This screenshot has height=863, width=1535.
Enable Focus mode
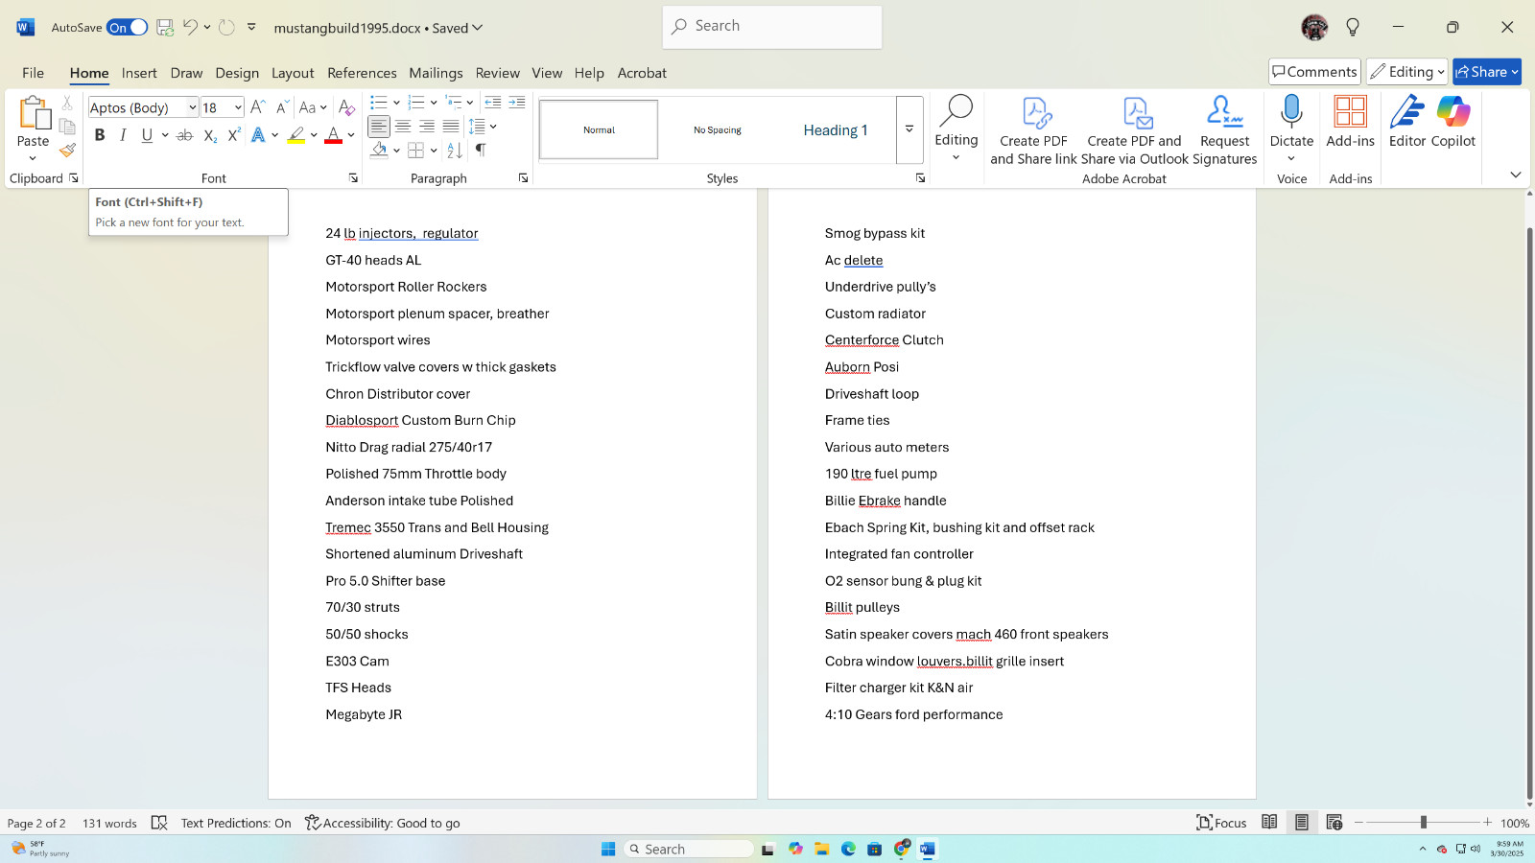point(1221,822)
